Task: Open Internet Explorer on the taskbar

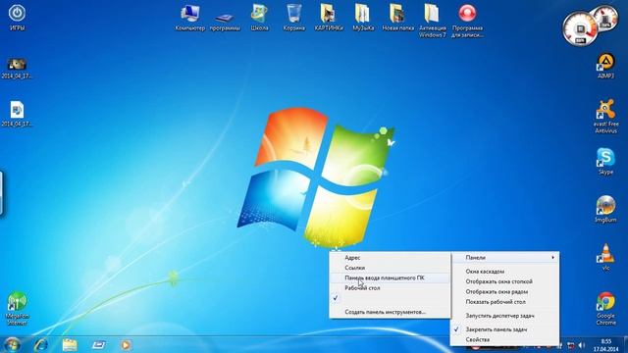Action: [41, 344]
